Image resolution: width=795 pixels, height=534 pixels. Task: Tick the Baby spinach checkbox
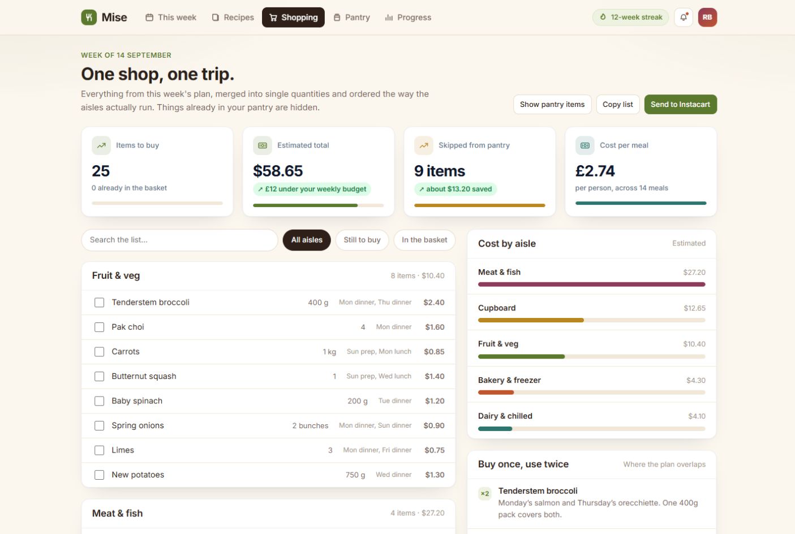tap(100, 401)
